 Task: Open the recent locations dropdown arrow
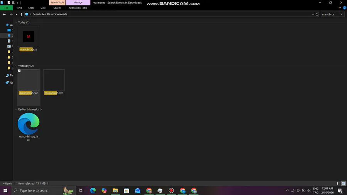[x=17, y=14]
